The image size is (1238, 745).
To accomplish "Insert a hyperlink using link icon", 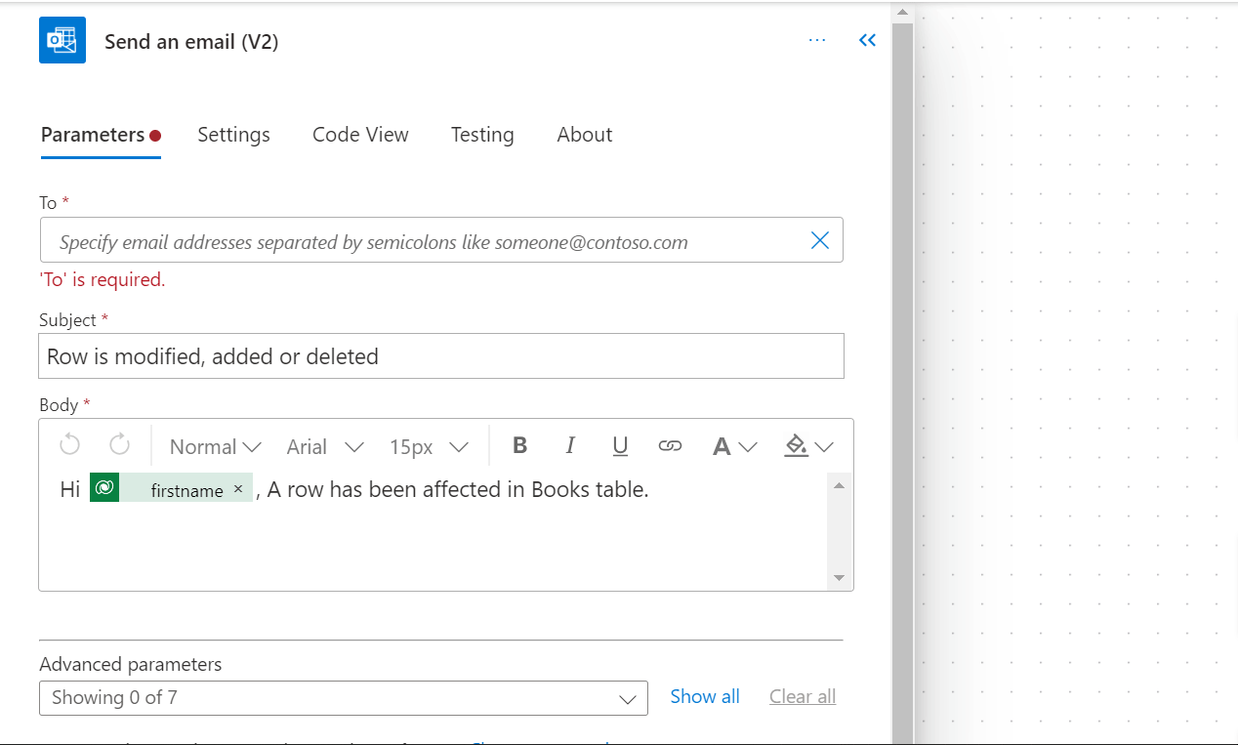I will tap(670, 445).
